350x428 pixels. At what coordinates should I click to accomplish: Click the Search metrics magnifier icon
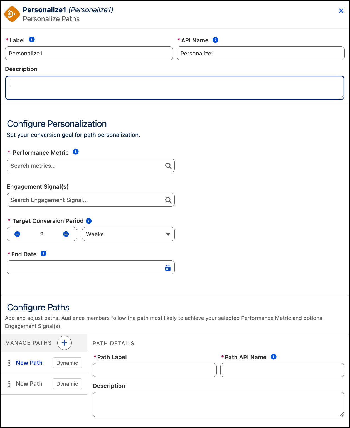(168, 166)
